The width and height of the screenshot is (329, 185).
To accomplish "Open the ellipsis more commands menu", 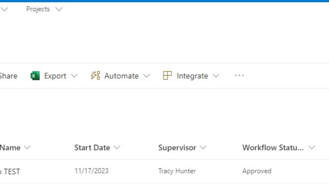I will [x=239, y=76].
